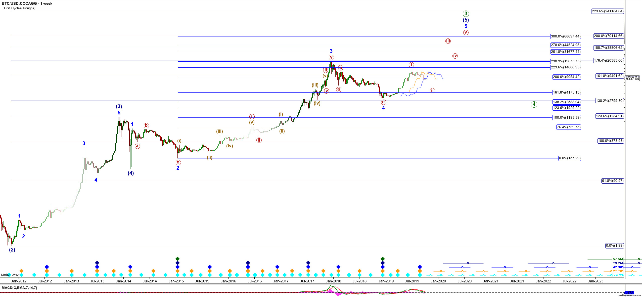
Task: Select the 0.0%(1.99) level label
Action: coord(615,245)
